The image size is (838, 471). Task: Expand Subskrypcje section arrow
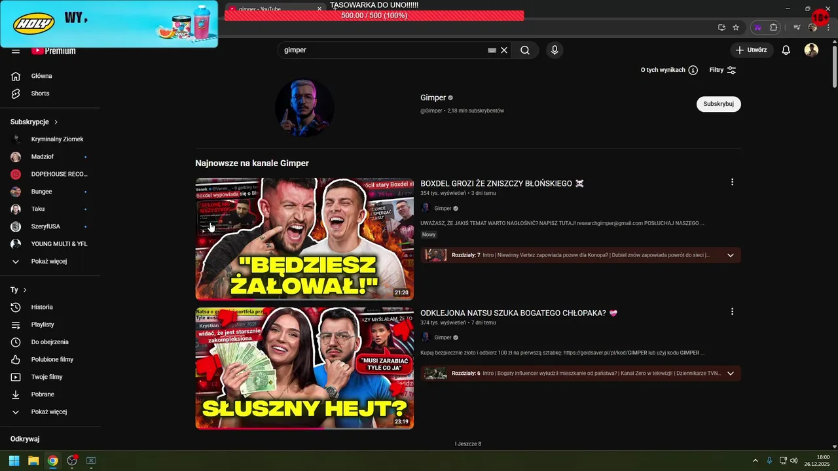[56, 122]
